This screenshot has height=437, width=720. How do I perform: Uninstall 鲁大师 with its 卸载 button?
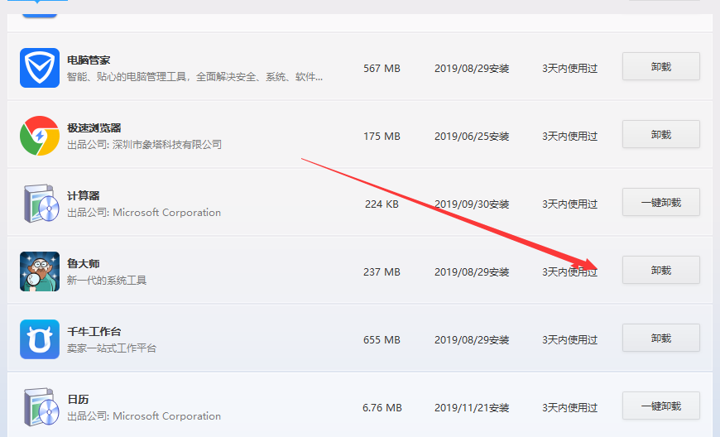click(x=660, y=270)
